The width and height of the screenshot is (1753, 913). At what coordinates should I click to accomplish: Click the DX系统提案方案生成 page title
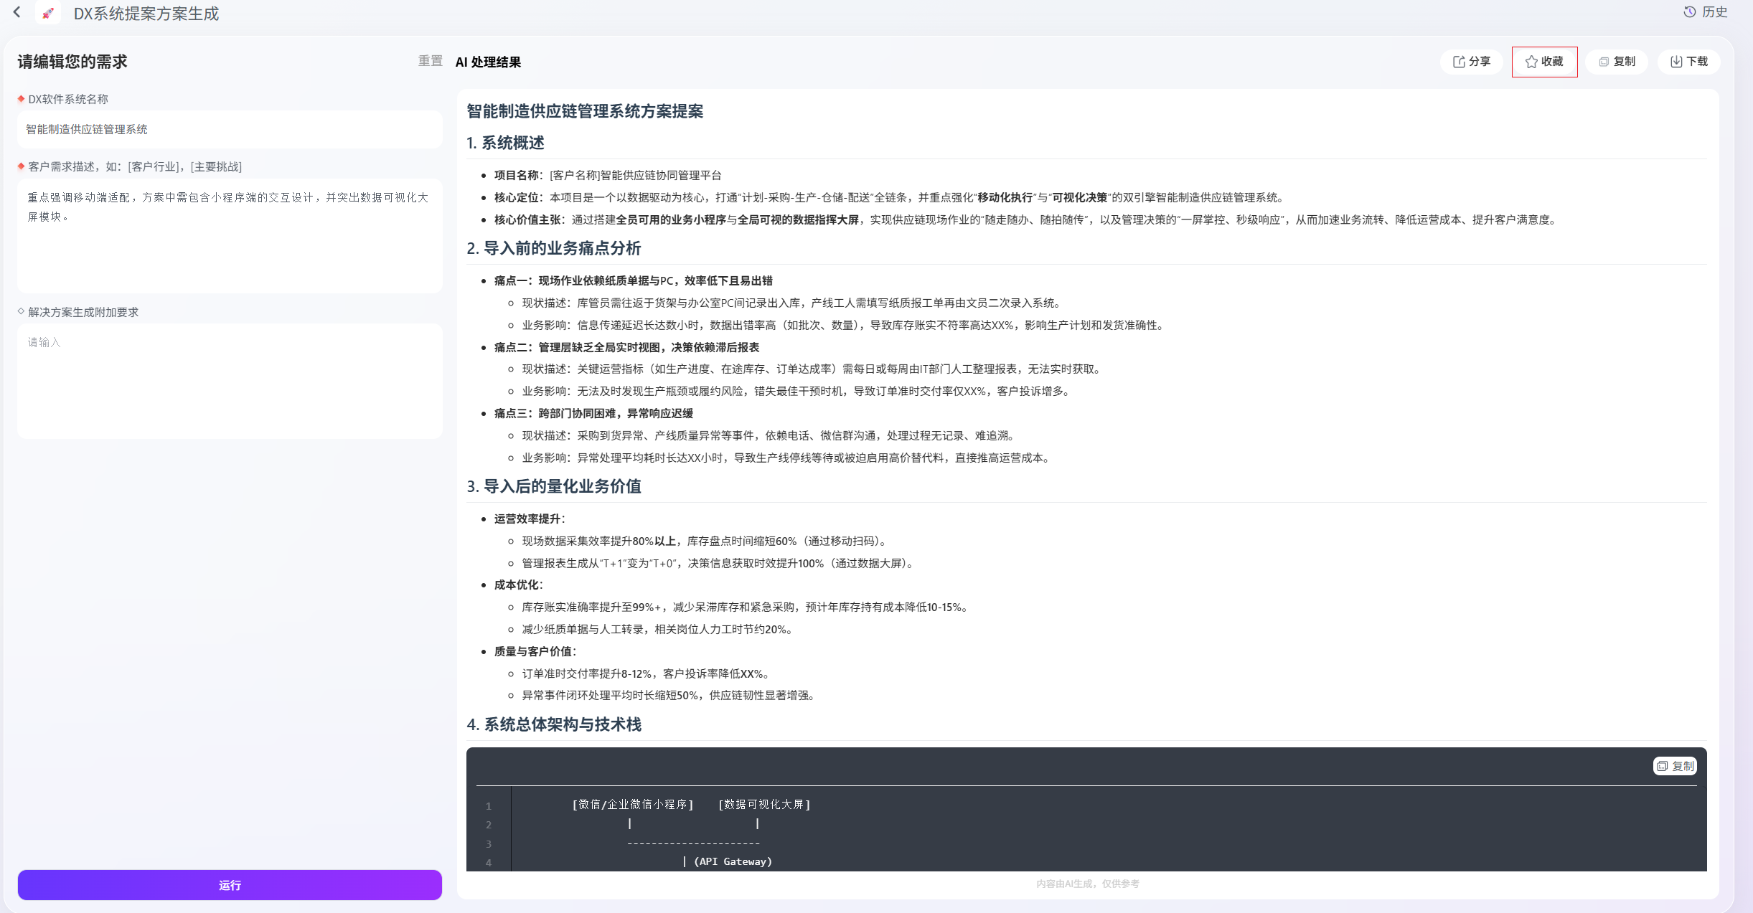pos(146,14)
